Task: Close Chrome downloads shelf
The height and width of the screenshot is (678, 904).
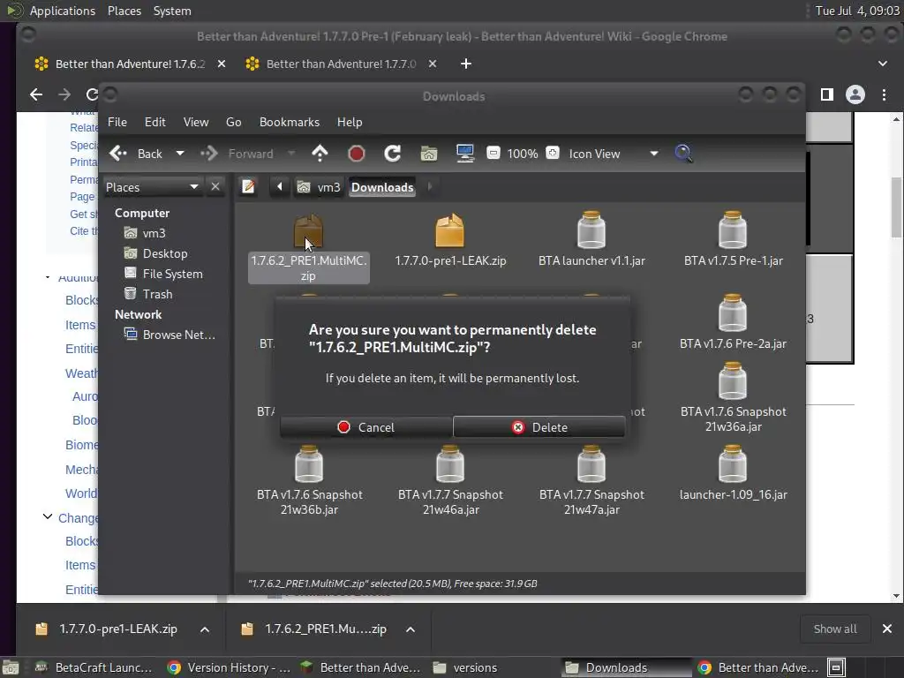Action: click(887, 629)
